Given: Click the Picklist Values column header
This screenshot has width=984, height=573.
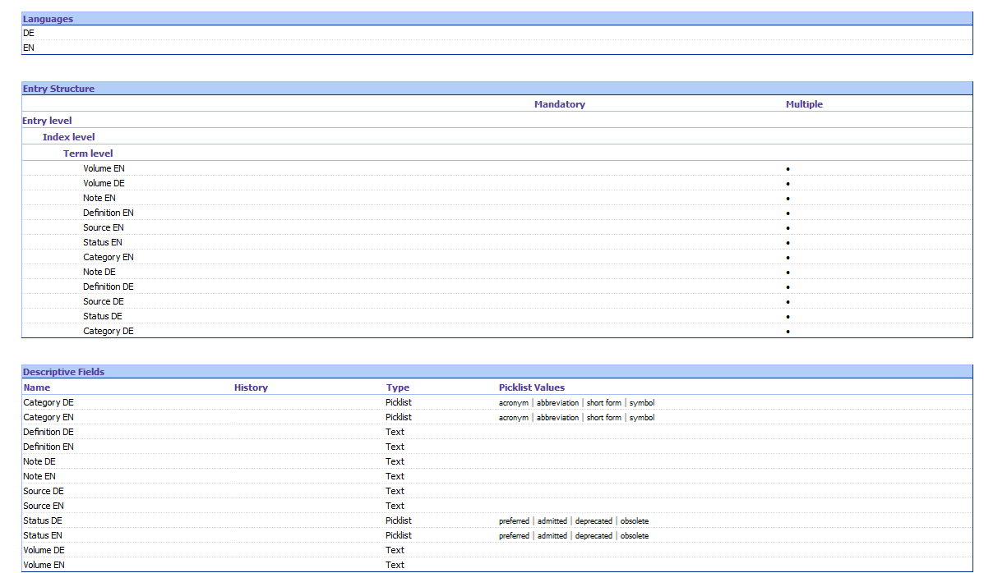Looking at the screenshot, I should tap(531, 387).
